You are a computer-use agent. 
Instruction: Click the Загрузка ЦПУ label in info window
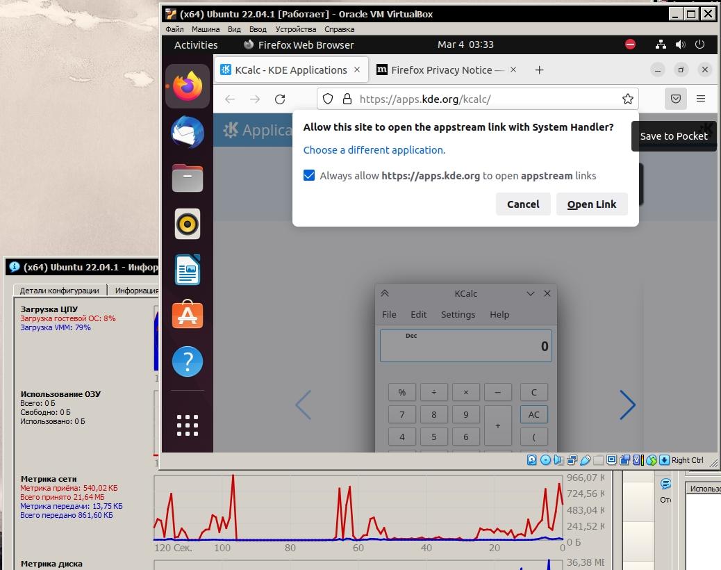[x=49, y=309]
